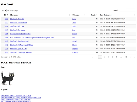Click the Leo callname link
Viewport: 137px width, 102px height.
click(74, 38)
